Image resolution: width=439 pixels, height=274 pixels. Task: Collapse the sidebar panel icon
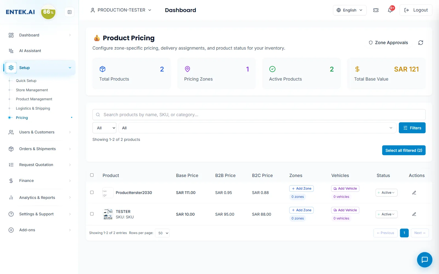pyautogui.click(x=70, y=12)
